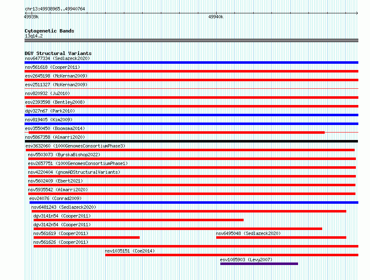Click nsv5503073 (ByrskaBishop2022) label
Screen dimensions: 370x280
pyautogui.click(x=64, y=155)
